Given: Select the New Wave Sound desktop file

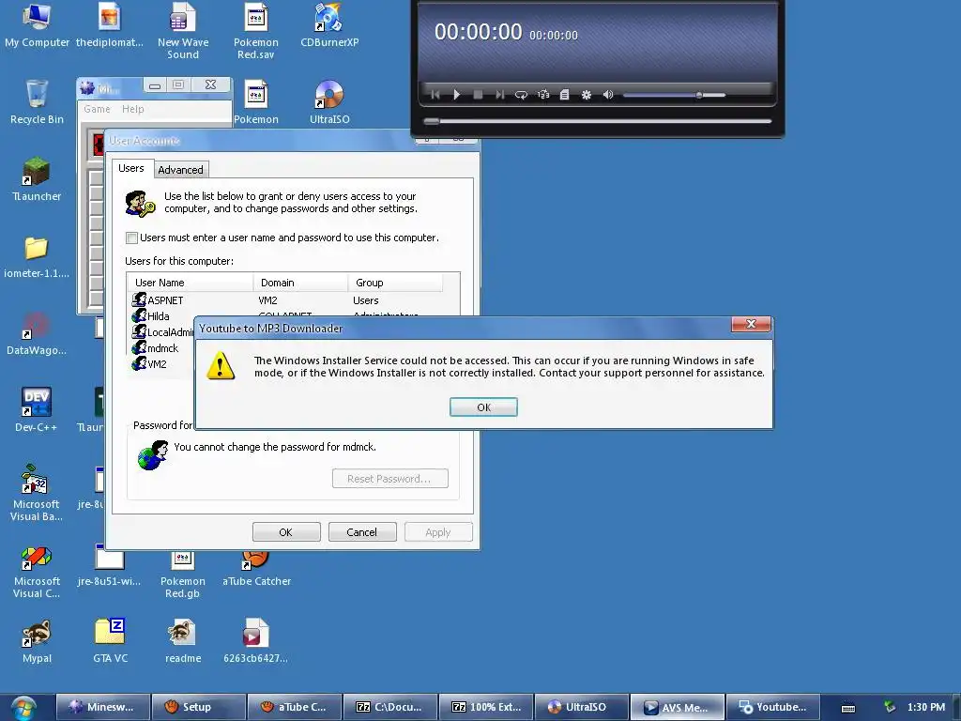Looking at the screenshot, I should click(x=183, y=31).
